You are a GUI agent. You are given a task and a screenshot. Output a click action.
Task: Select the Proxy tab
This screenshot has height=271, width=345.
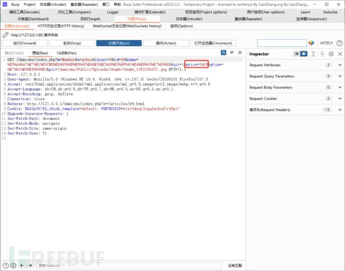click(136, 19)
